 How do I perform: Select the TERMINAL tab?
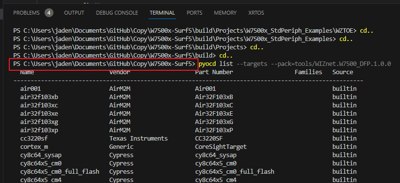point(162,13)
